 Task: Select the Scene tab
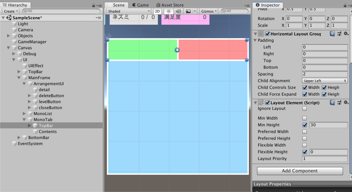pyautogui.click(x=116, y=5)
